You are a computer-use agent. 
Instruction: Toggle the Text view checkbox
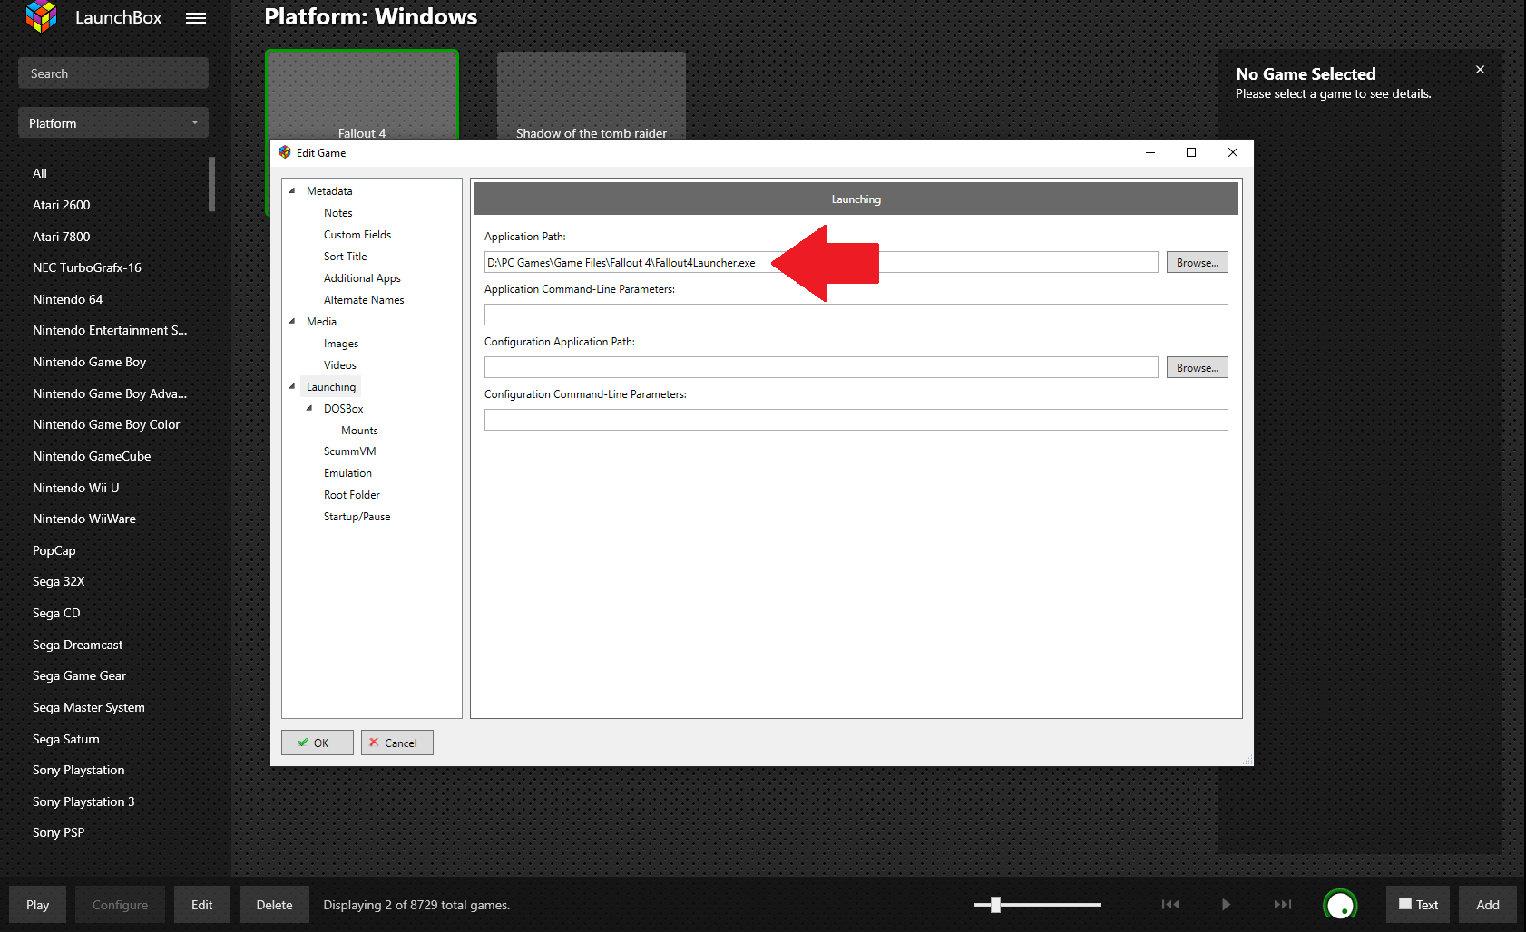(1405, 904)
